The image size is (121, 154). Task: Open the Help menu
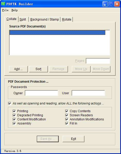pyautogui.click(x=14, y=10)
